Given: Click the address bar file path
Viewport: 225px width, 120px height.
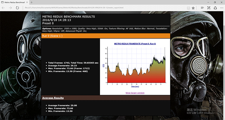Looking at the screenshot, I should click(74, 8).
